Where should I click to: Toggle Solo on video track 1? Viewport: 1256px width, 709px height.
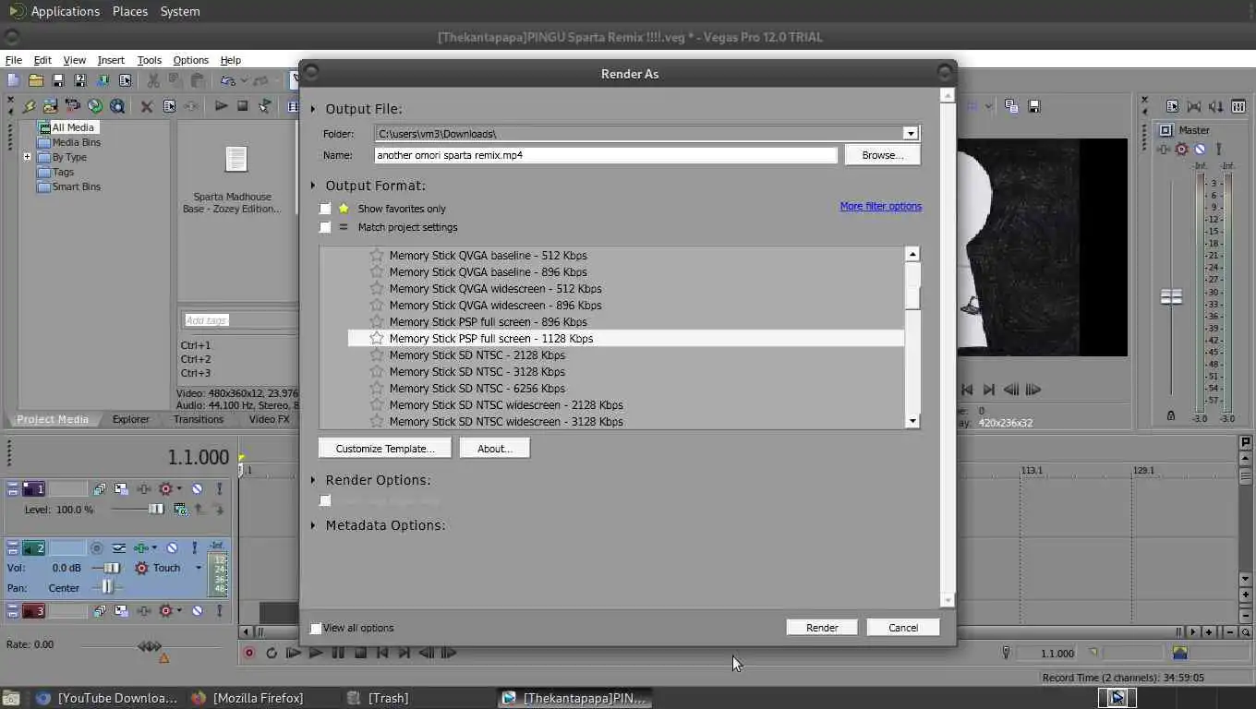click(219, 488)
